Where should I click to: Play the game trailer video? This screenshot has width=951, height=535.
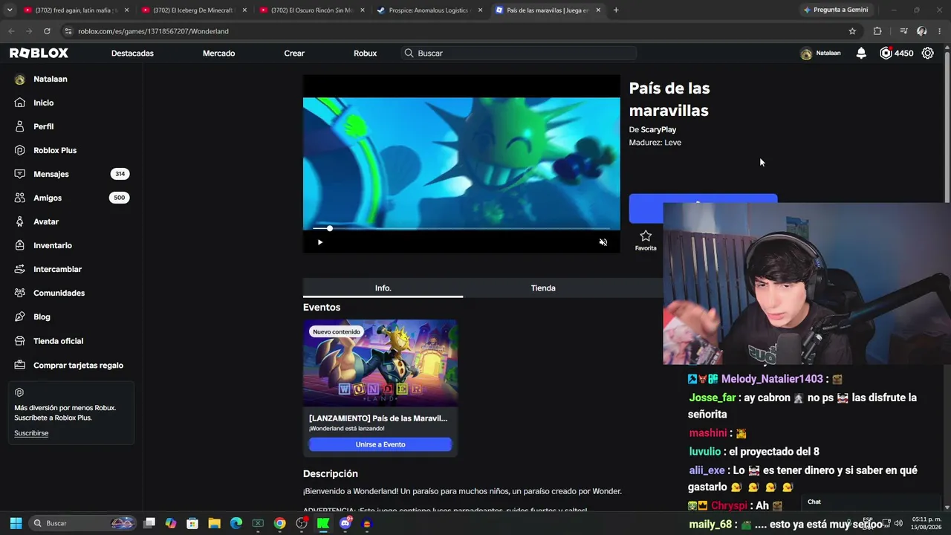click(x=320, y=242)
